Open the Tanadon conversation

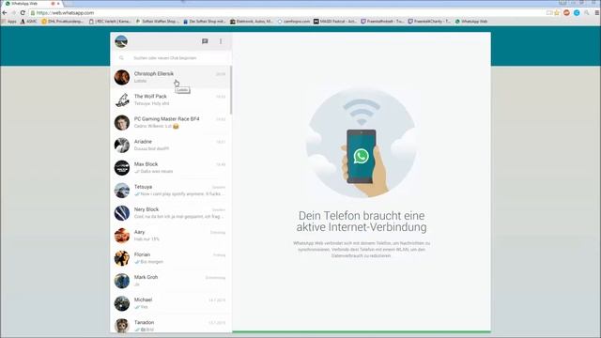click(x=171, y=324)
